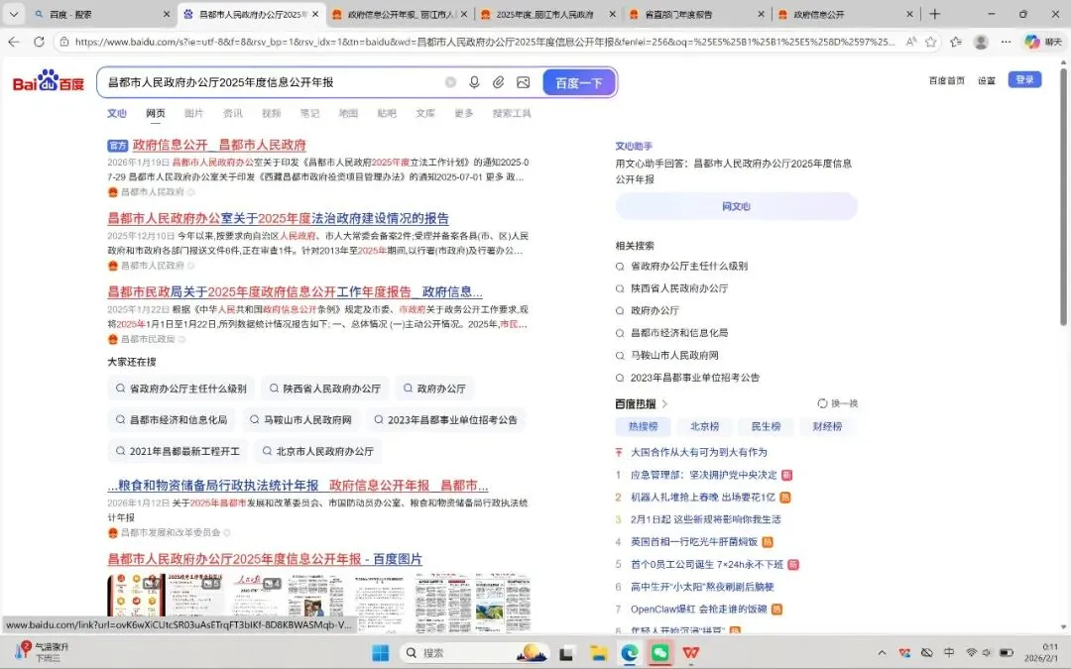
Task: Click the Baidu logo
Action: point(48,82)
